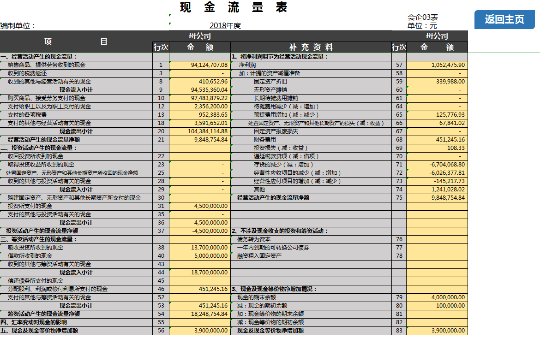Select the 补充资料 column header
540x338 pixels.
pyautogui.click(x=311, y=47)
